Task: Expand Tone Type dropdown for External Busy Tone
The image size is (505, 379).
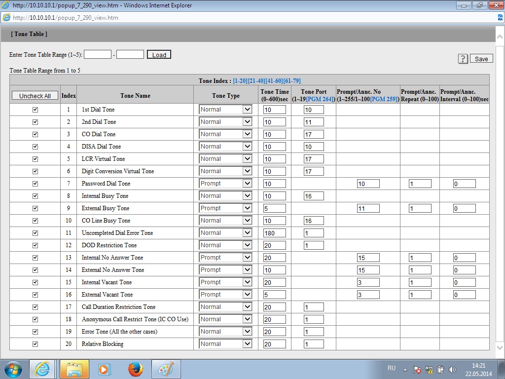Action: tap(225, 208)
